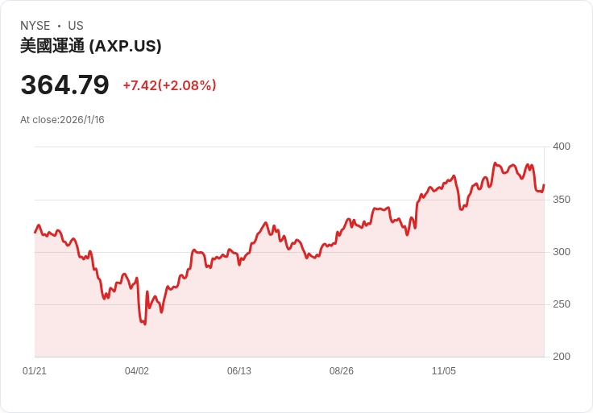Click the 11/05 x-axis date label
The image size is (593, 413).
click(x=444, y=371)
